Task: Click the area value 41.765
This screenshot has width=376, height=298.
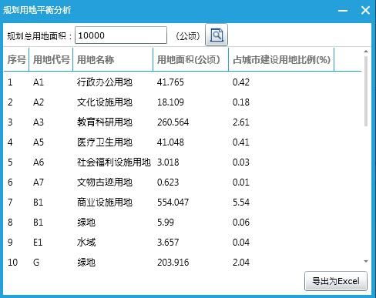Action: [170, 82]
